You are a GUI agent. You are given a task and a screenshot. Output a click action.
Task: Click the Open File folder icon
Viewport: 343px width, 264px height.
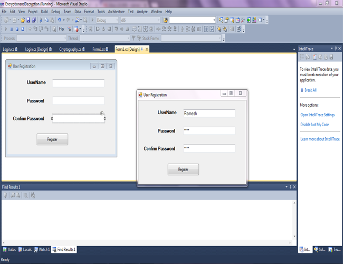(x=23, y=20)
